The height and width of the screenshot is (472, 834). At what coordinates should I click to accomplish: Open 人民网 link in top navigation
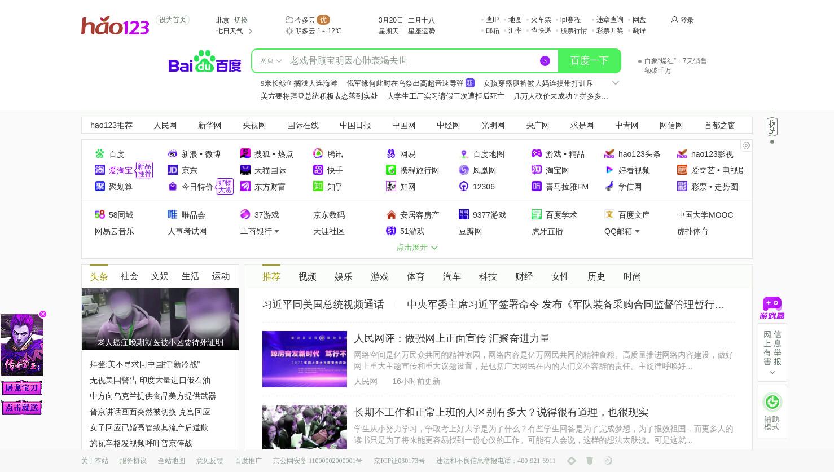[x=165, y=125]
